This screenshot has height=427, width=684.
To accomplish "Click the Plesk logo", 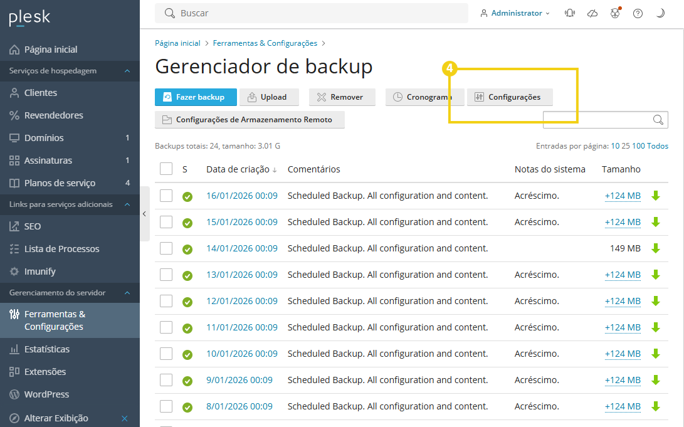I will pos(28,18).
